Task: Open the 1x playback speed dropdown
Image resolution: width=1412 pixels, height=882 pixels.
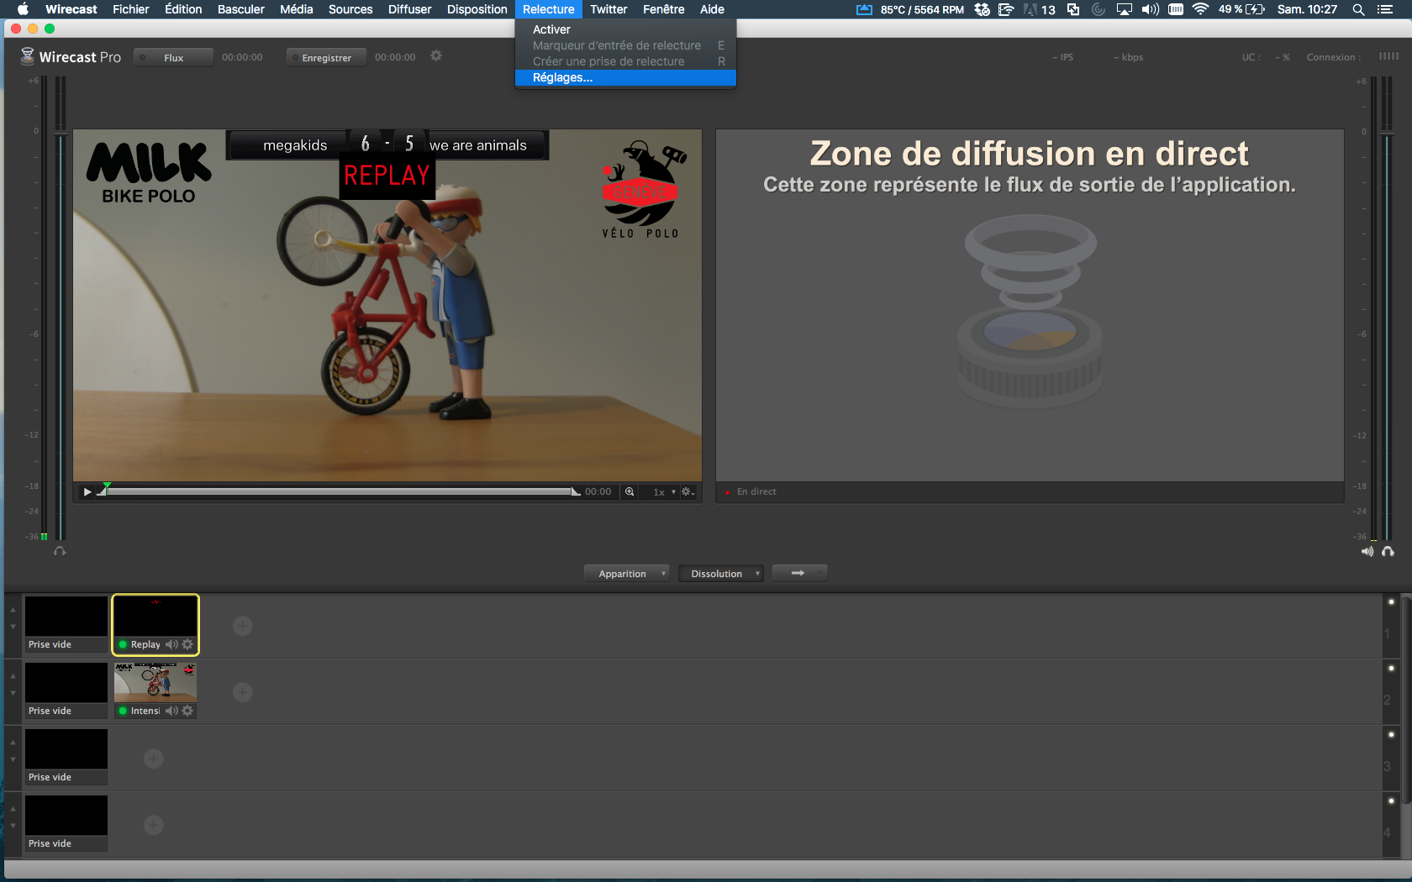Action: click(663, 492)
